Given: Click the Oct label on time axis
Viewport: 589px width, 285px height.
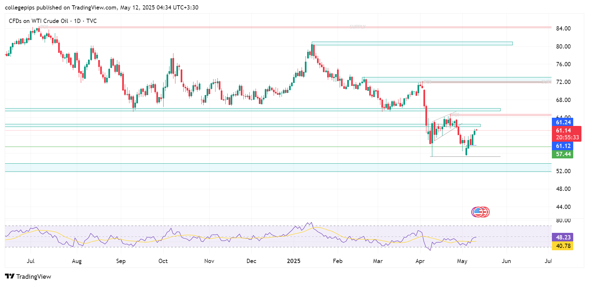Looking at the screenshot, I should (163, 261).
